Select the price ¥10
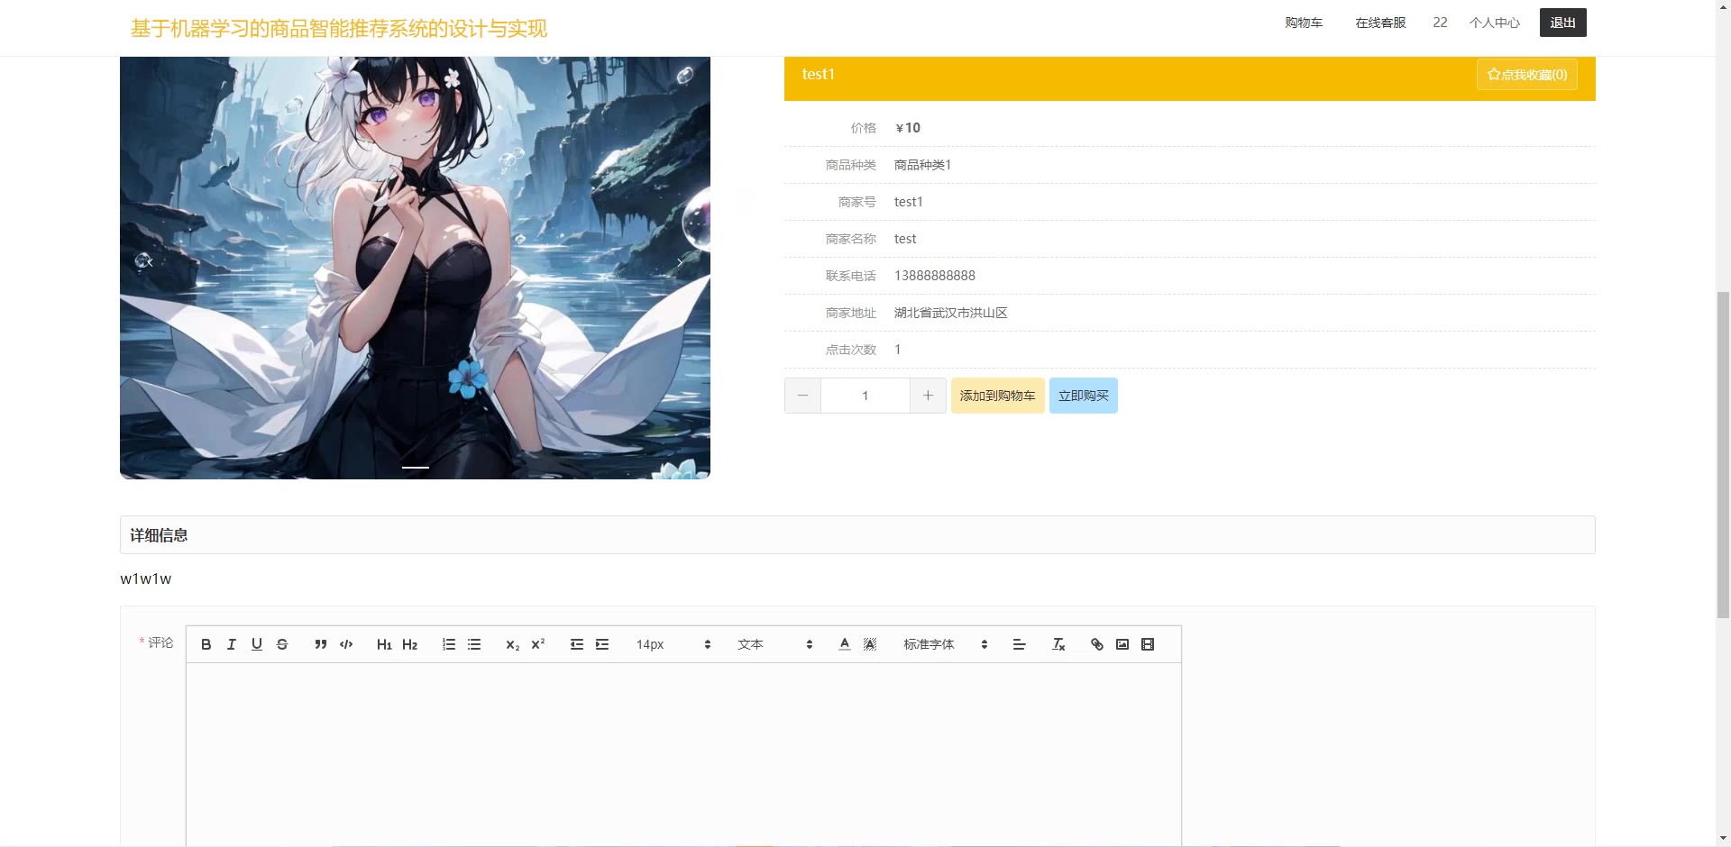1731x847 pixels. (x=908, y=128)
